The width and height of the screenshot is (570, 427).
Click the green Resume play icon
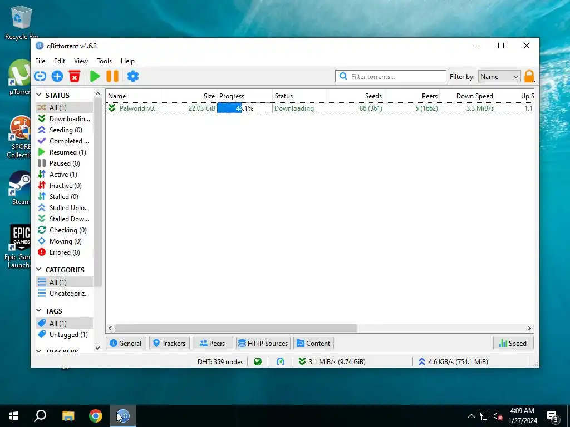(x=95, y=76)
